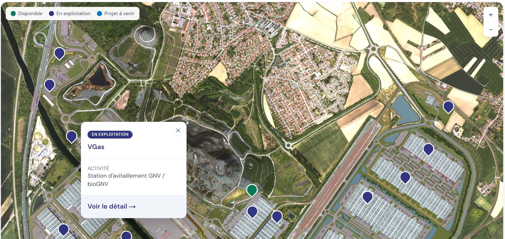505x239 pixels.
Task: Click the 'ACTIVITÉ' label in popup
Action: point(98,168)
